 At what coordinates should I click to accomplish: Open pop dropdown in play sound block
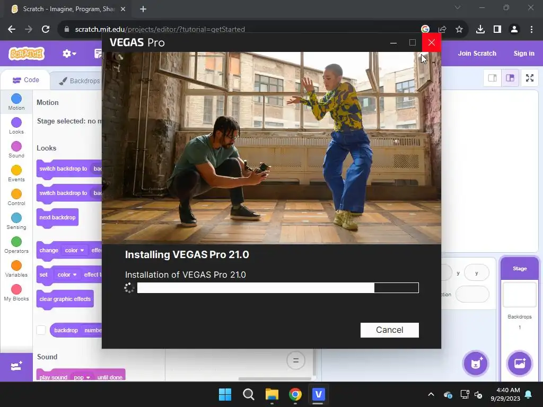[x=82, y=377]
